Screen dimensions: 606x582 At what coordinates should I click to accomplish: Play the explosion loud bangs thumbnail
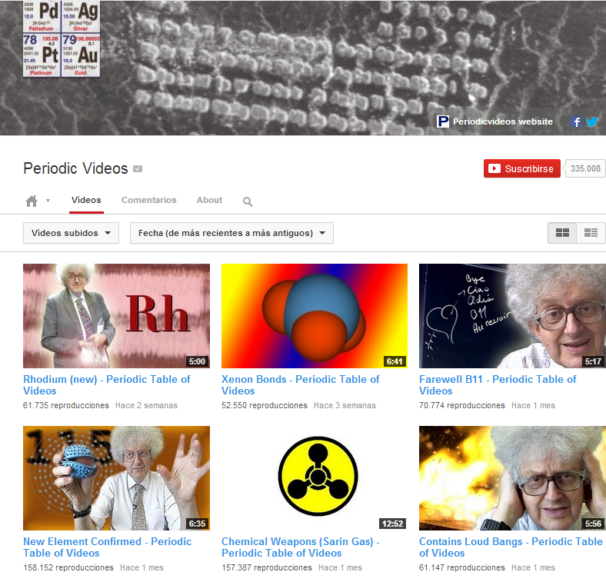pos(512,478)
